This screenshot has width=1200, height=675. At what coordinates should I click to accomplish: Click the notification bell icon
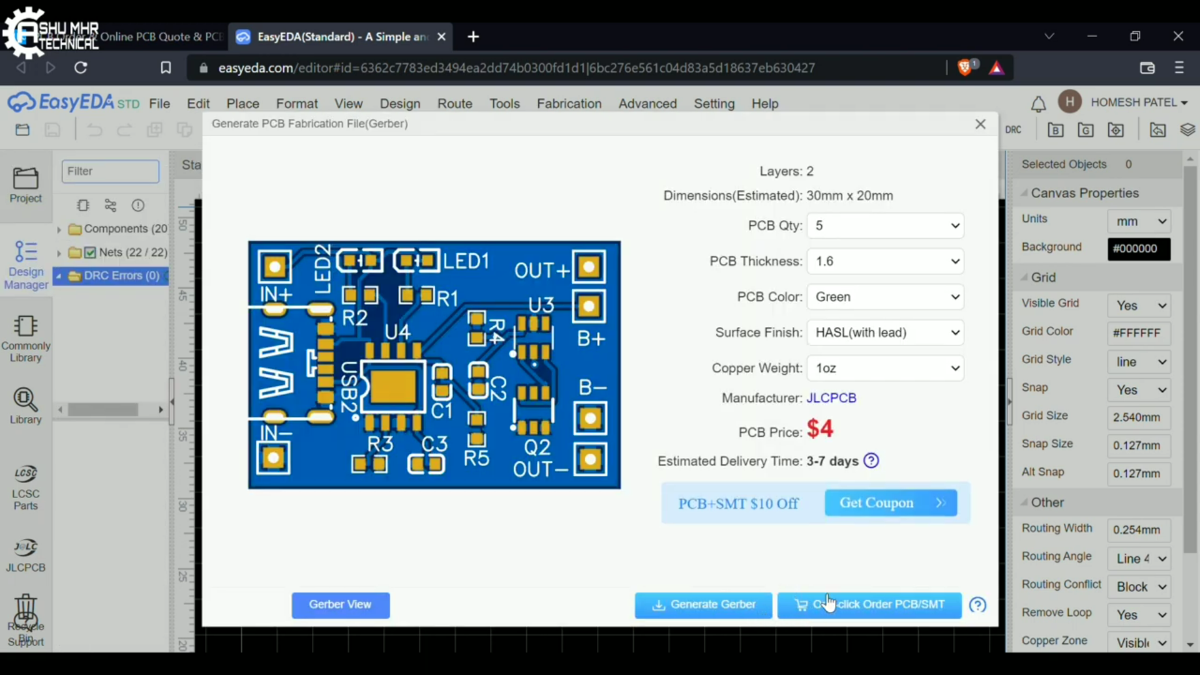pyautogui.click(x=1039, y=103)
